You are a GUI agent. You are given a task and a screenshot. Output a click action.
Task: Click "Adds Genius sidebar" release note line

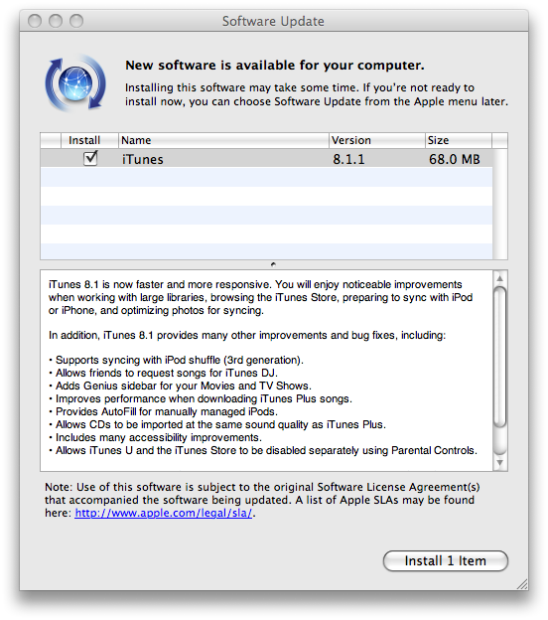tap(180, 386)
